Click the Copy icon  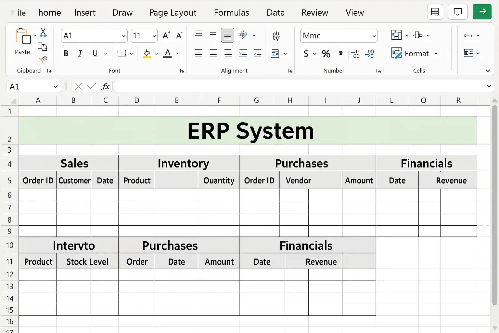click(42, 47)
